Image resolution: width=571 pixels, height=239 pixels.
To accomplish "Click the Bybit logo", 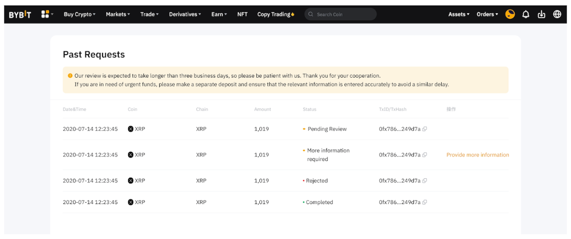I will coord(20,15).
